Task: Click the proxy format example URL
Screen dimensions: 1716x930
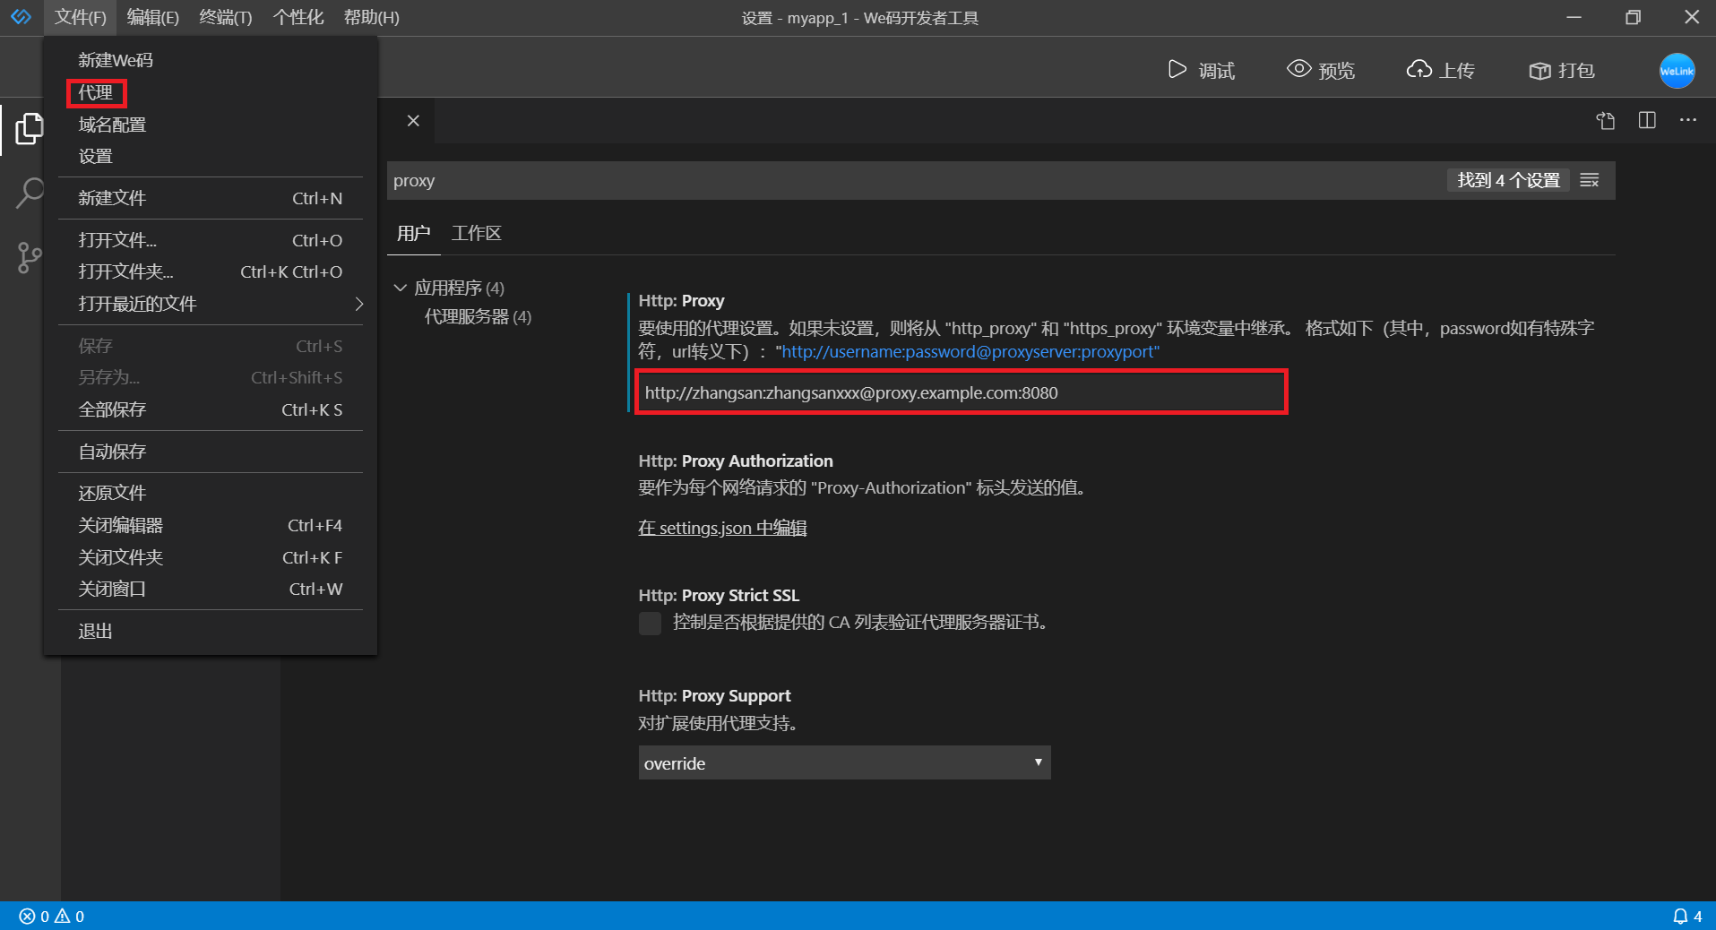Action: [x=968, y=351]
